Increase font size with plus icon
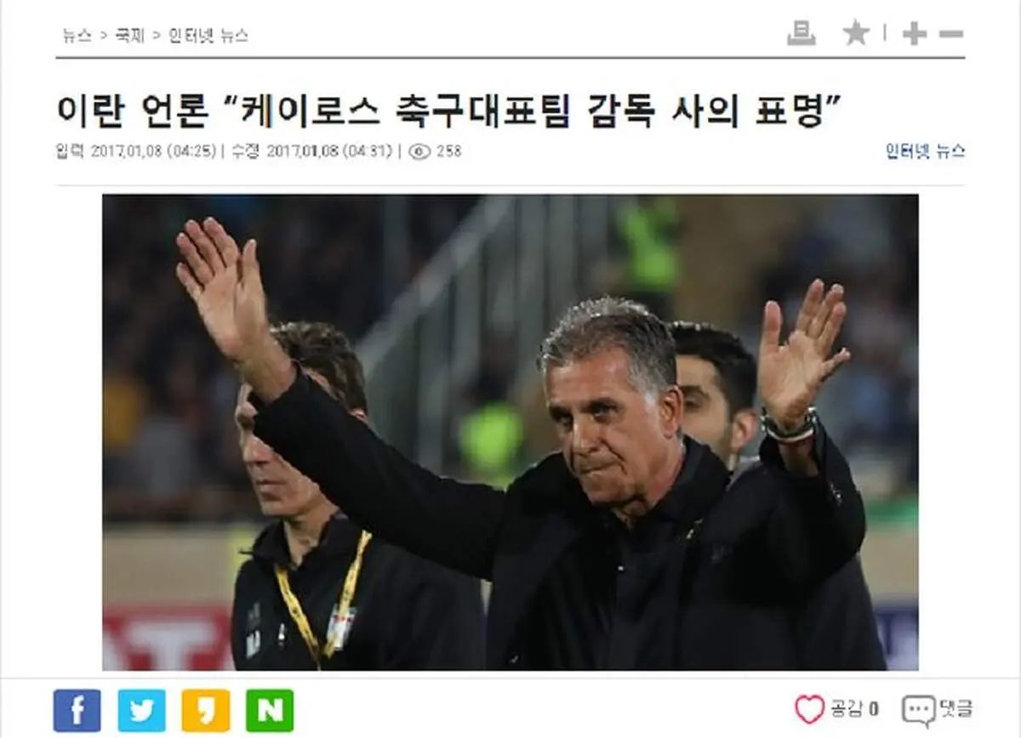This screenshot has height=738, width=1021. (914, 34)
